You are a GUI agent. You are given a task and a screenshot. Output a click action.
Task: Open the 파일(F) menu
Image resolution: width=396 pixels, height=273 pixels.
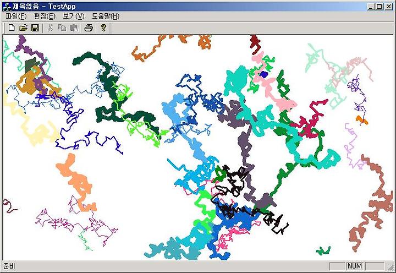[x=16, y=17]
